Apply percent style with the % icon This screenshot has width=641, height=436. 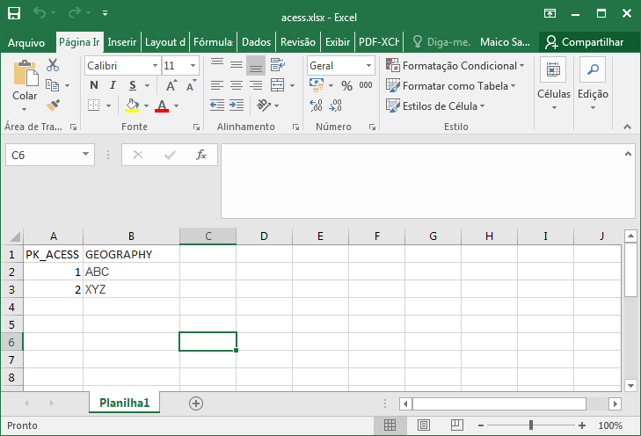346,85
